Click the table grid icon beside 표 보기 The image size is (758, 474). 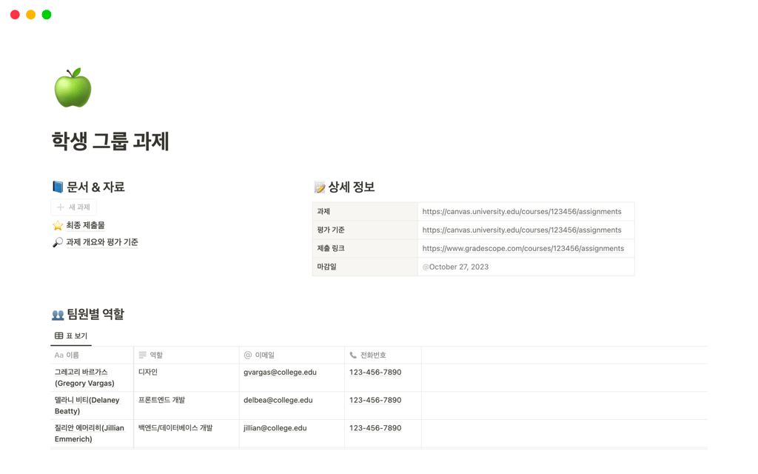coord(57,336)
